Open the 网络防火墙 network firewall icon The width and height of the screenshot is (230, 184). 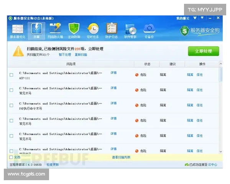(x=55, y=31)
